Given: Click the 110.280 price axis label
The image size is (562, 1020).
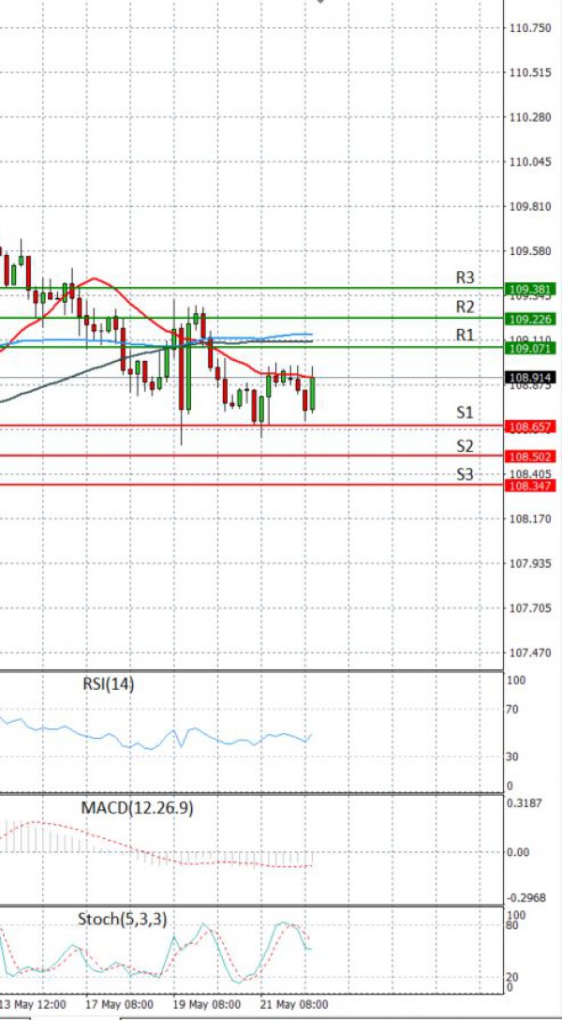Looking at the screenshot, I should tap(531, 117).
